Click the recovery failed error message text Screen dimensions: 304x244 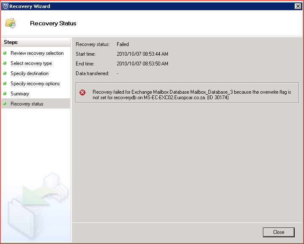[192, 95]
